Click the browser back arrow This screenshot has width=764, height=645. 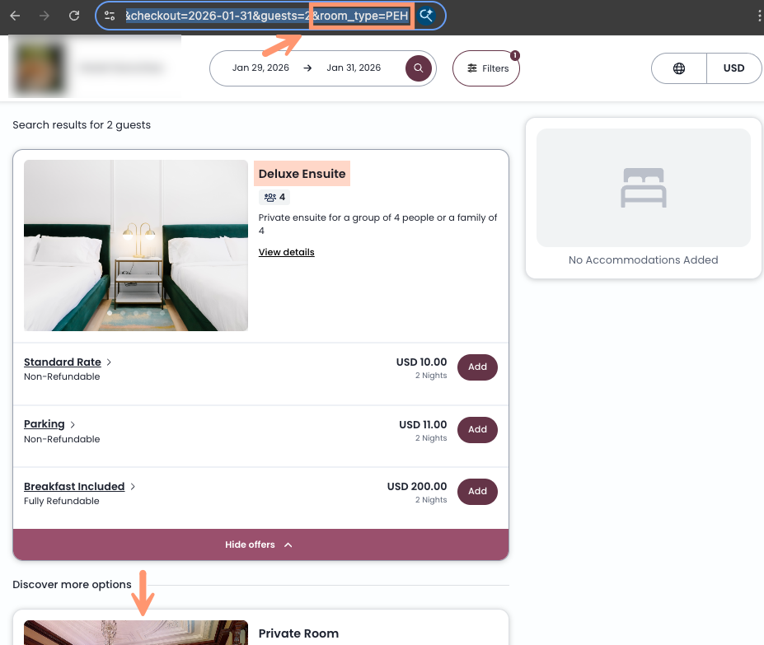(x=15, y=16)
